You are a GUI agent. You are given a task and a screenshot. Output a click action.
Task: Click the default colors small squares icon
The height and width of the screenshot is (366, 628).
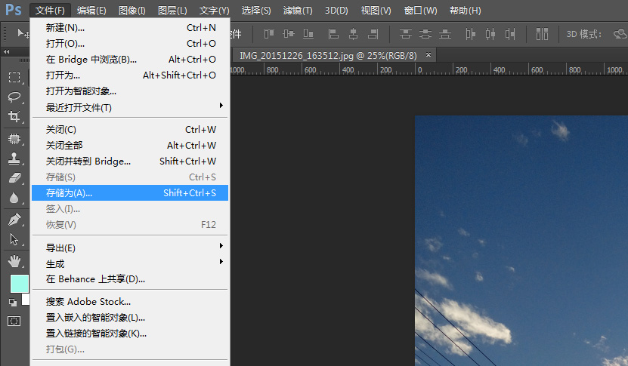(x=13, y=303)
